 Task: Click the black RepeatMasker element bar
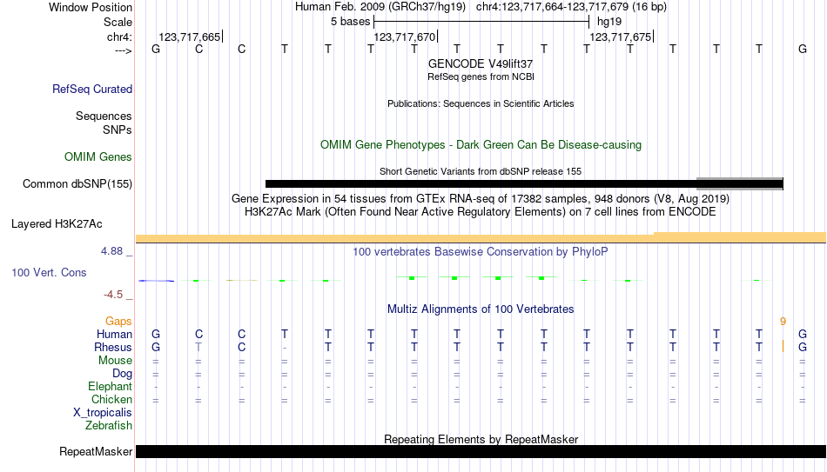(x=481, y=451)
